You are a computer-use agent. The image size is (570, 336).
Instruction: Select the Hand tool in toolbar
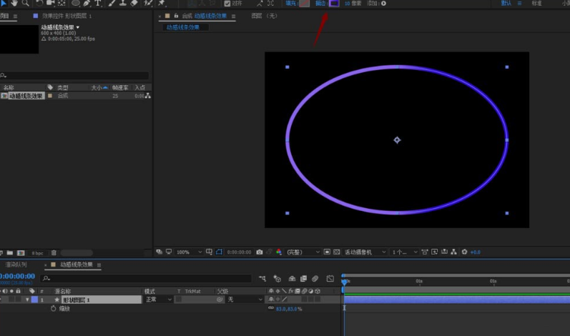pos(14,4)
